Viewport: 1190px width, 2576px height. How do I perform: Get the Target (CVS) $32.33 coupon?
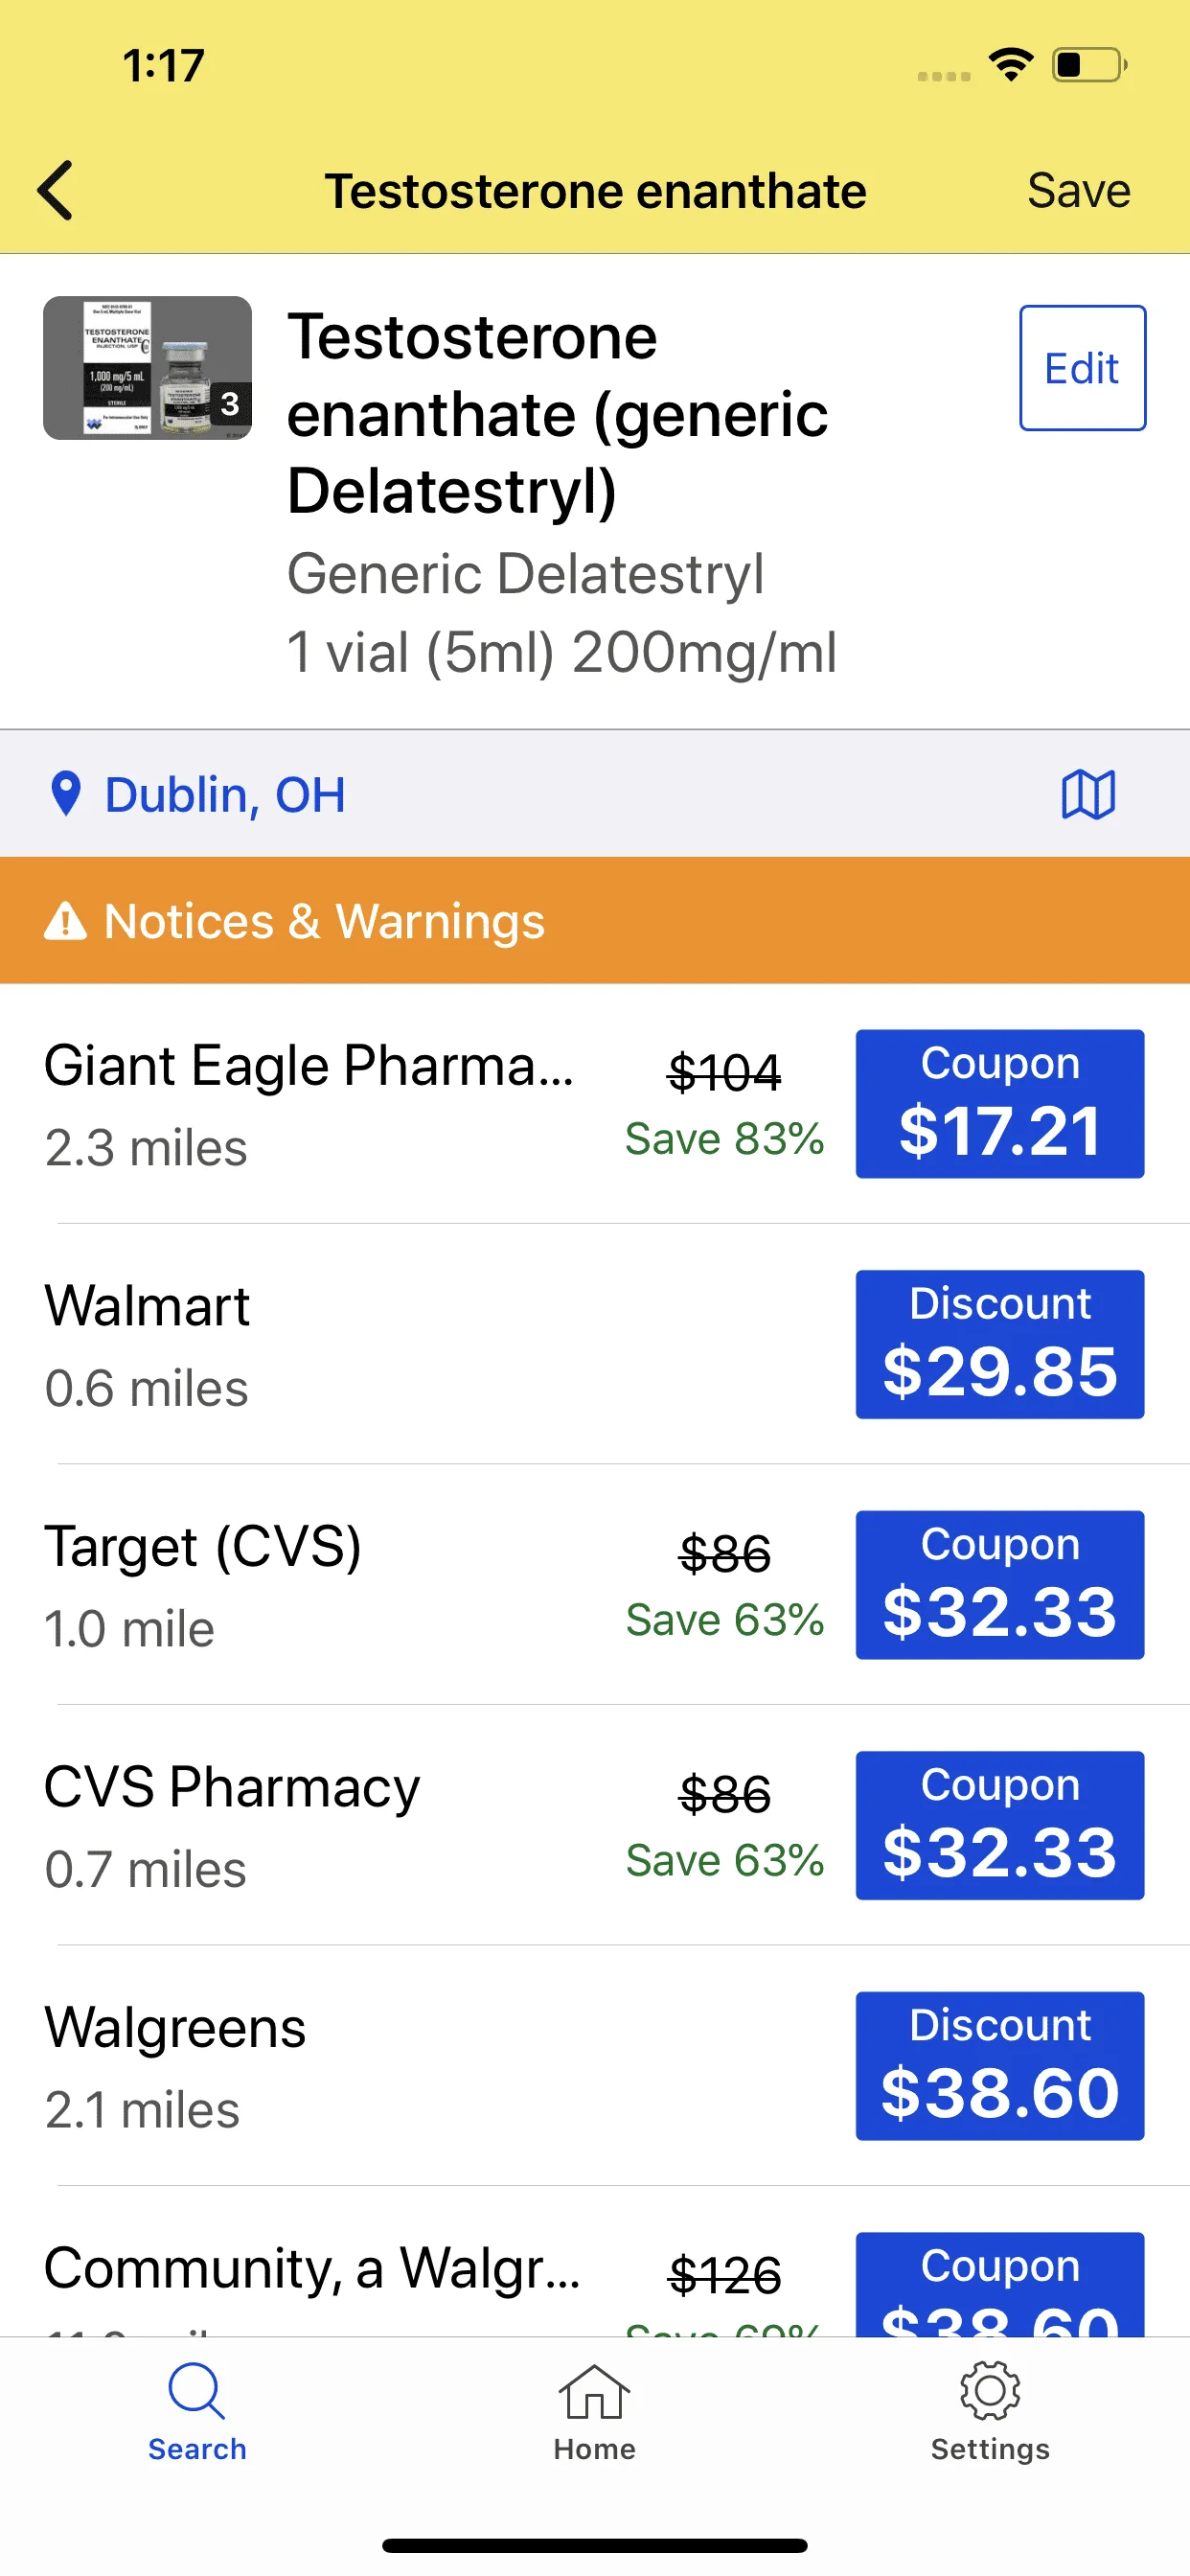click(x=1000, y=1585)
